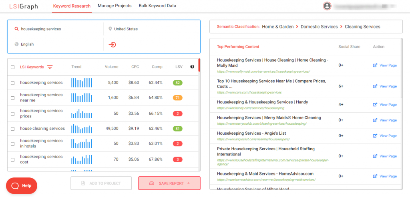Screen dimensions: 410x197
Task: Check housekeeping services in hotels row
Action: tap(12, 144)
